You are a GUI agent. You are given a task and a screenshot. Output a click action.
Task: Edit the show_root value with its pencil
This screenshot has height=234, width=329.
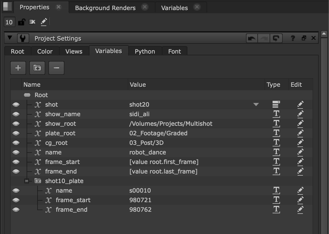[300, 123]
